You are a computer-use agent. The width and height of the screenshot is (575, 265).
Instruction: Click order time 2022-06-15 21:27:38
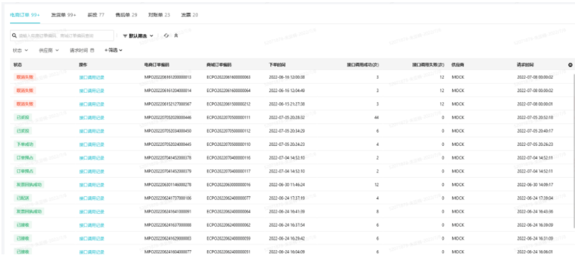pos(286,104)
